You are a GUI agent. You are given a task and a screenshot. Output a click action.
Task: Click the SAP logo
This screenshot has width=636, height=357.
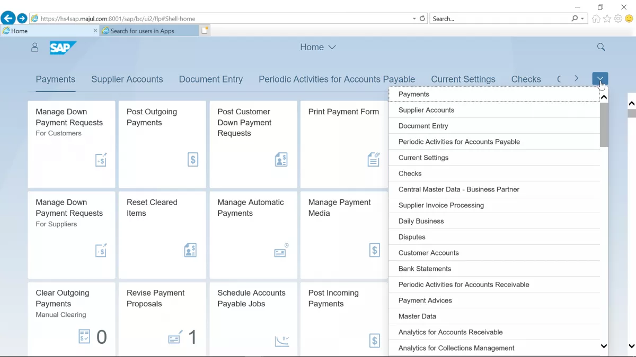63,48
